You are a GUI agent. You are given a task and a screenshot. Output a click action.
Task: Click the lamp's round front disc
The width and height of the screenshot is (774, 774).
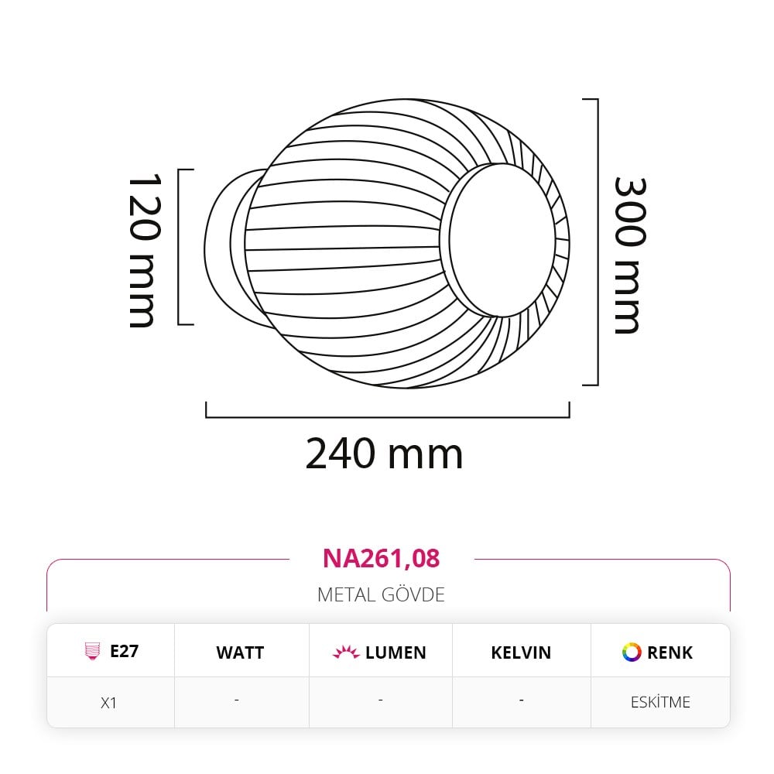click(502, 241)
